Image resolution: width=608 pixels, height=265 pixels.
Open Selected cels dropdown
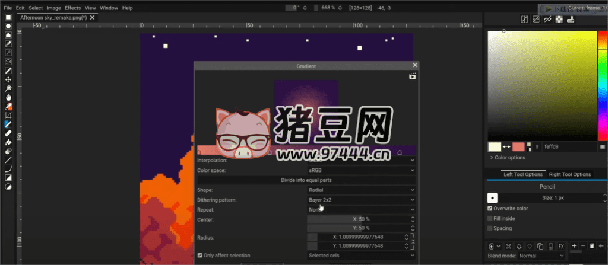tap(362, 256)
